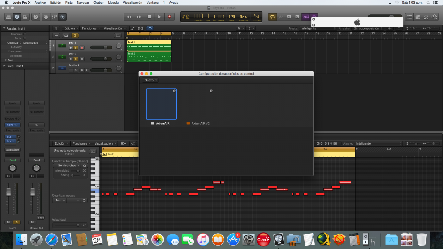
Task: Toggle Solo on the Inst 1 track
Action: click(x=76, y=48)
